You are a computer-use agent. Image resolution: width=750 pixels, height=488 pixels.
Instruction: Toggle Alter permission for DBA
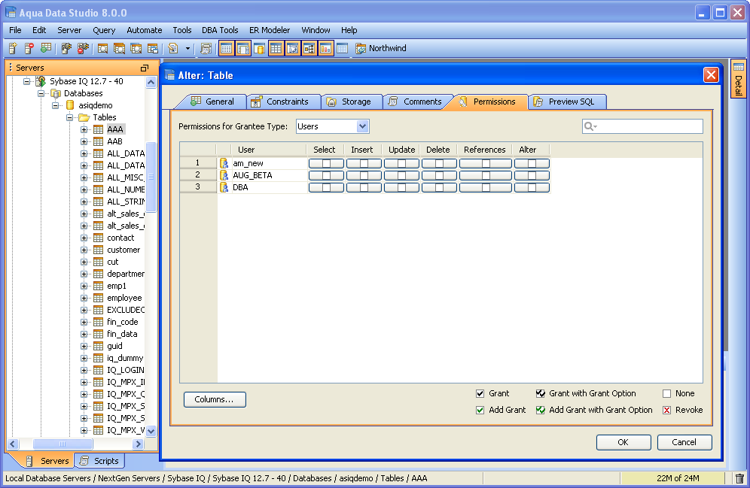[x=532, y=187]
